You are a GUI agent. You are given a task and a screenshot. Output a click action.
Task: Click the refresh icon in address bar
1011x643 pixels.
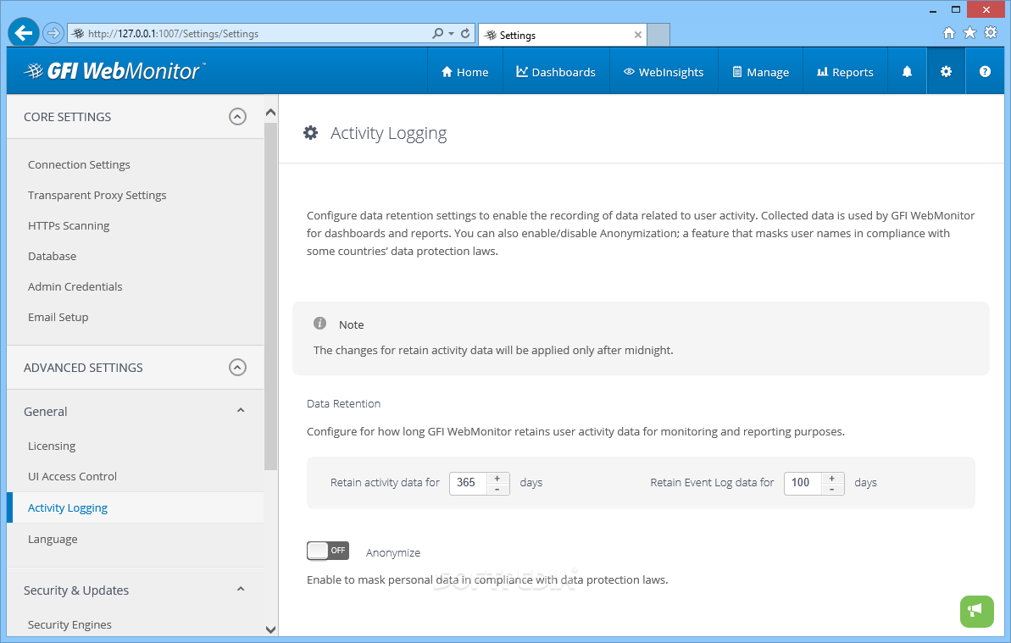[465, 33]
